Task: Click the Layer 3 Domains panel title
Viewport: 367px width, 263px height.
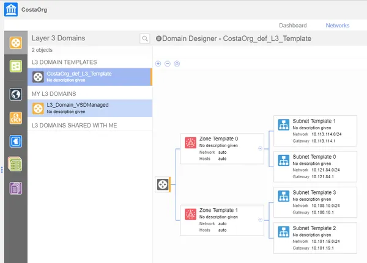Action: click(x=58, y=38)
